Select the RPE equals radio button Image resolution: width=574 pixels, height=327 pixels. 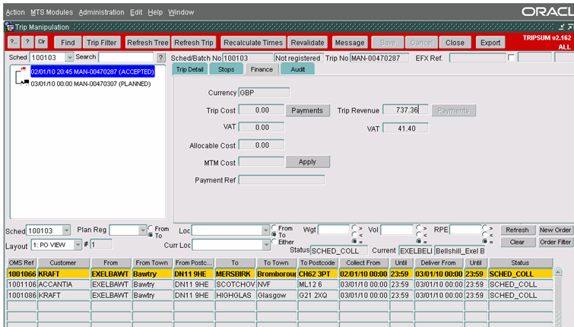[x=485, y=241]
